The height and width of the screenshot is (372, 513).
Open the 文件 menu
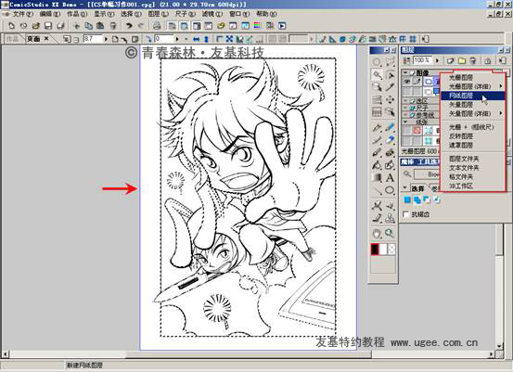(23, 14)
